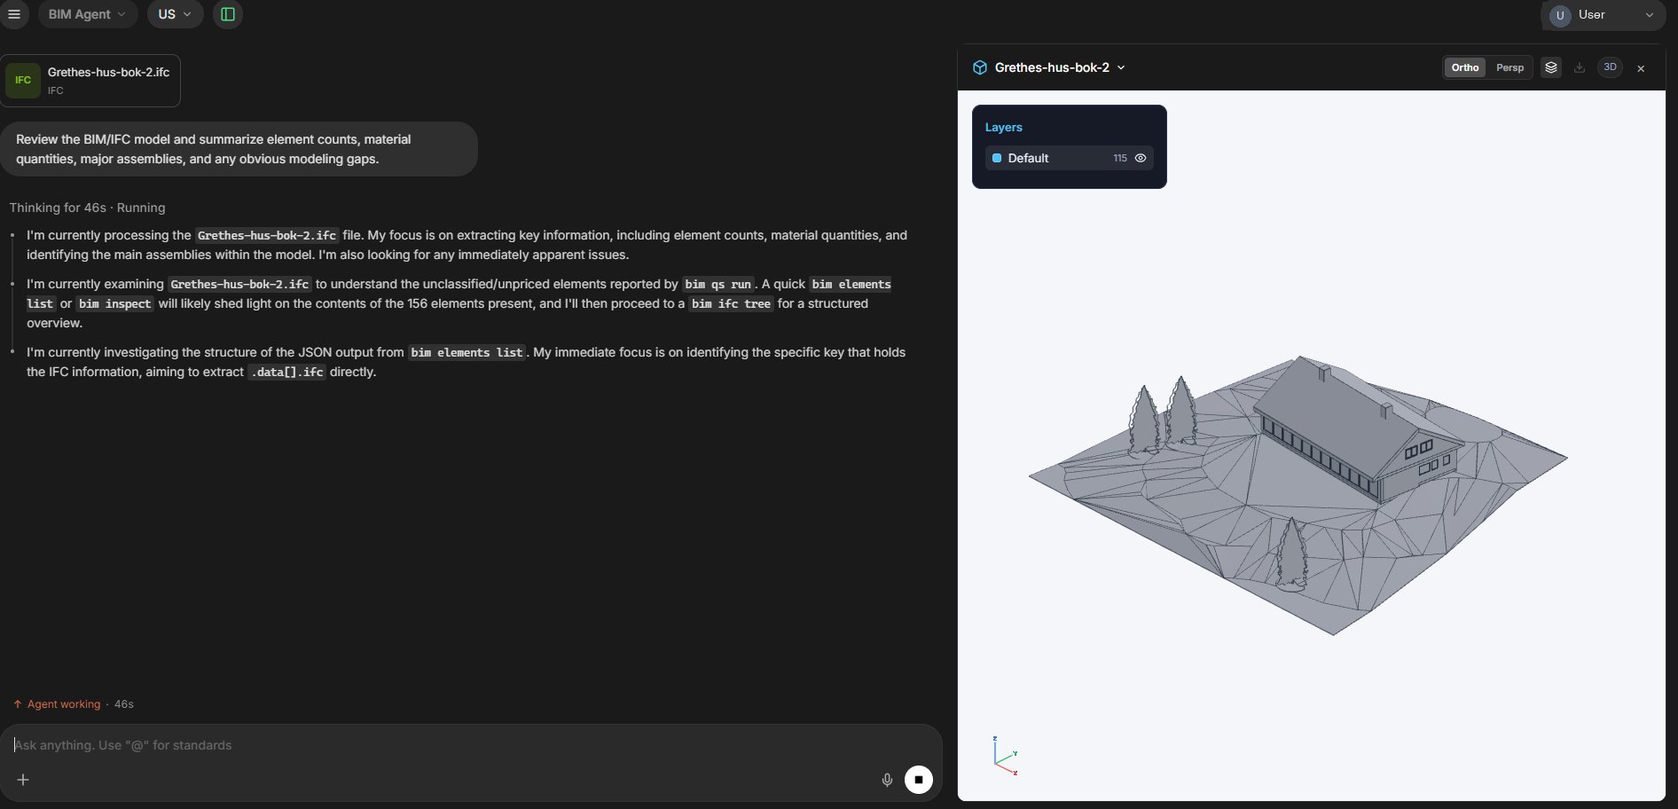
Task: Open the BIM Agent dropdown
Action: click(x=87, y=14)
